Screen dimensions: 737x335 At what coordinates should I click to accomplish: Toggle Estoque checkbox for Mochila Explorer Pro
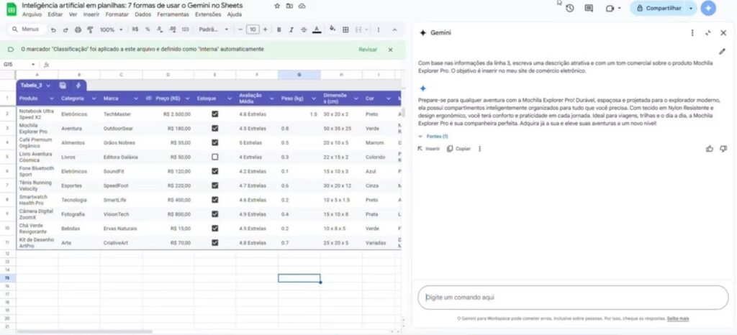coord(214,128)
